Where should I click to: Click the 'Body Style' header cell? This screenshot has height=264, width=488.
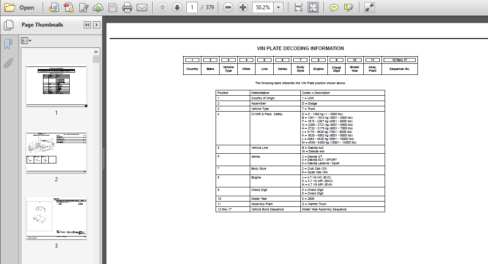(x=300, y=69)
